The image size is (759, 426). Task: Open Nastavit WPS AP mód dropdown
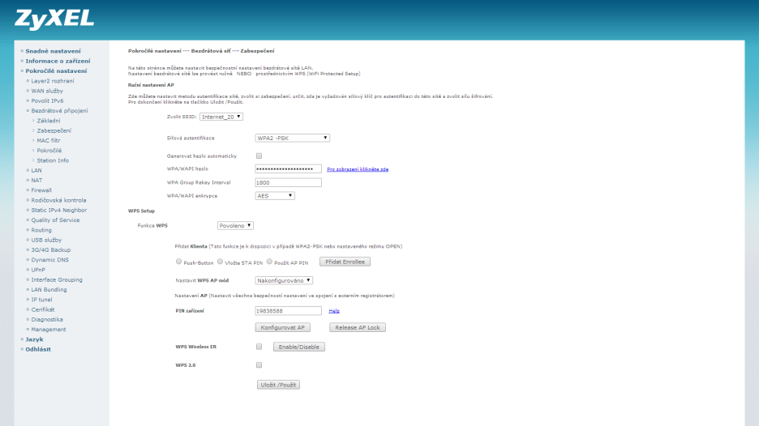pyautogui.click(x=284, y=280)
